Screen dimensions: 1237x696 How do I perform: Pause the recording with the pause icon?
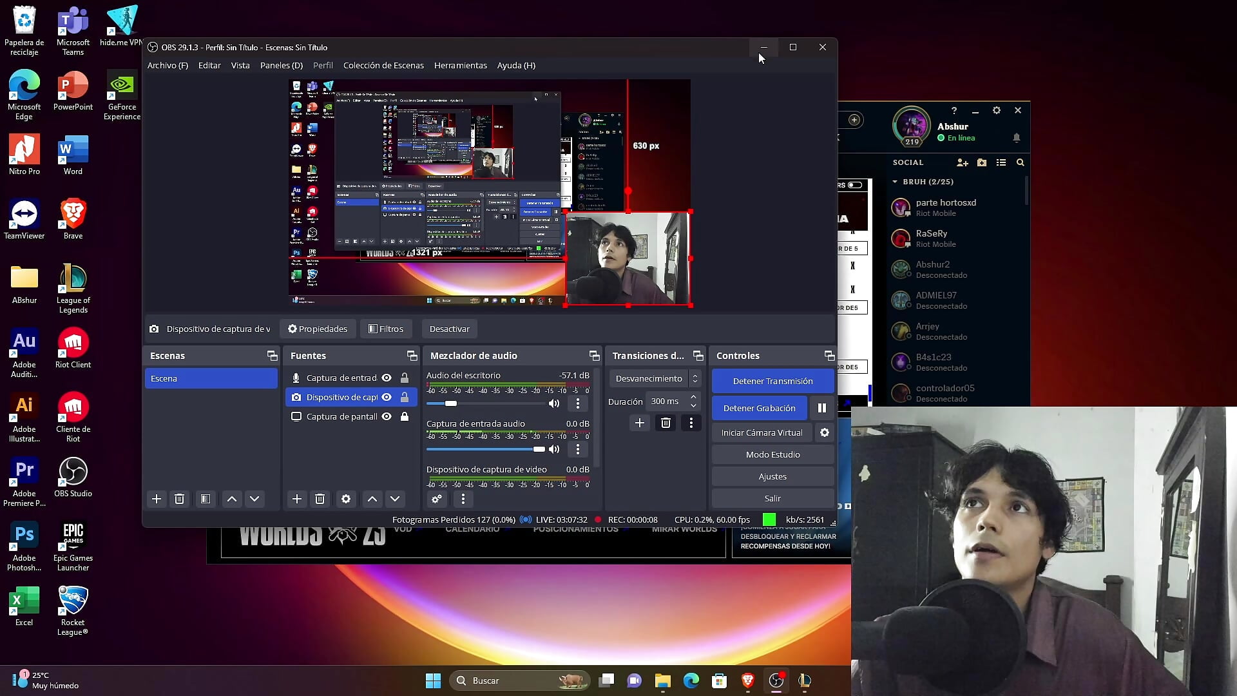pos(821,408)
